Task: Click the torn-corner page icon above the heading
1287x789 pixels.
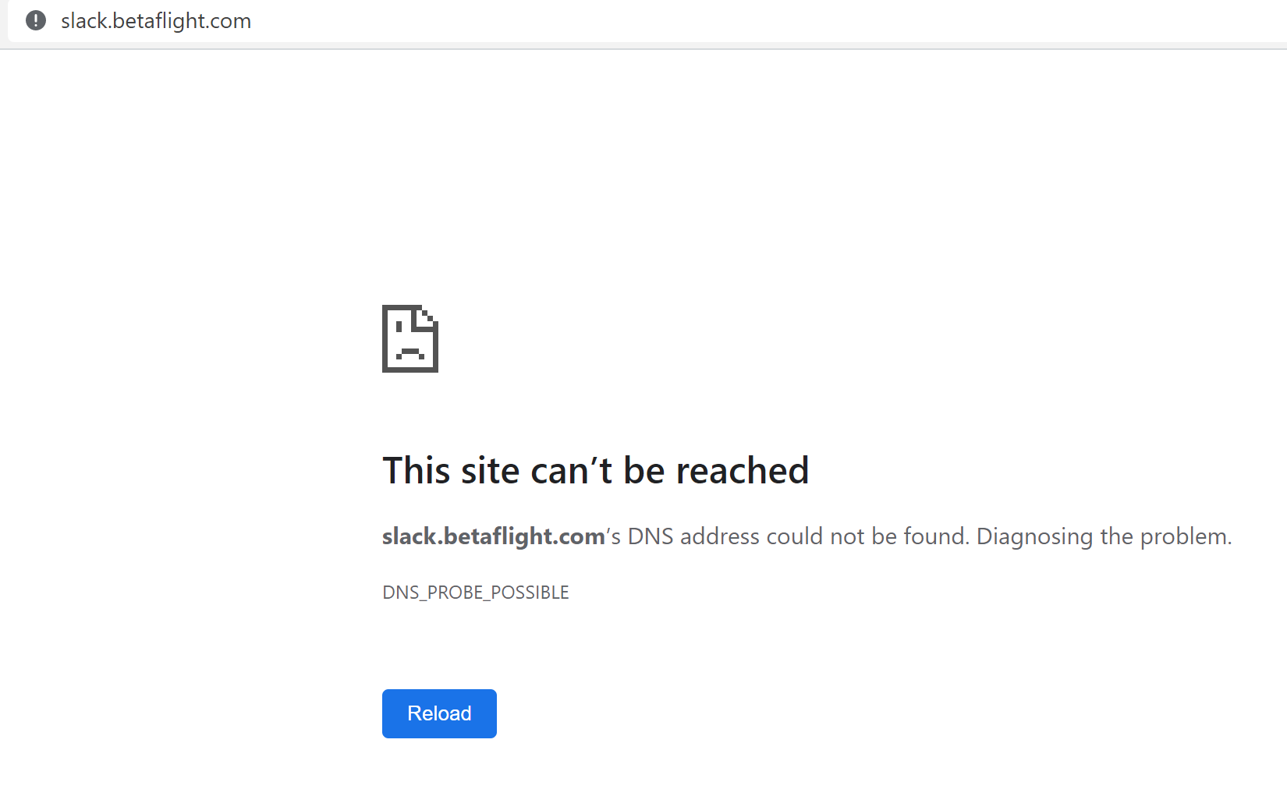Action: pyautogui.click(x=409, y=338)
